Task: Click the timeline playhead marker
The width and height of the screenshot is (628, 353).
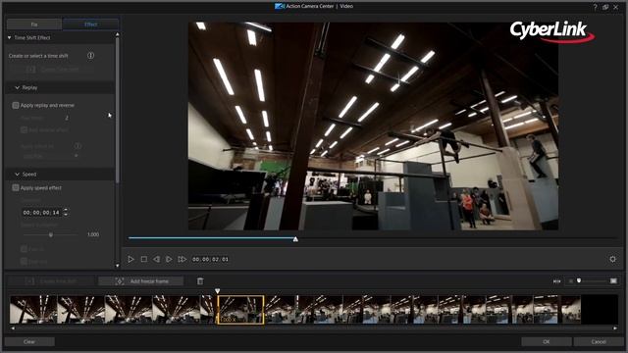Action: tap(218, 291)
